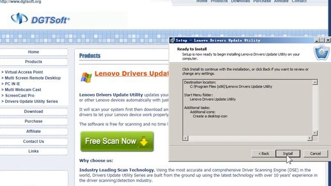
Task: Open the ScreenCast Pro link
Action: point(20,96)
